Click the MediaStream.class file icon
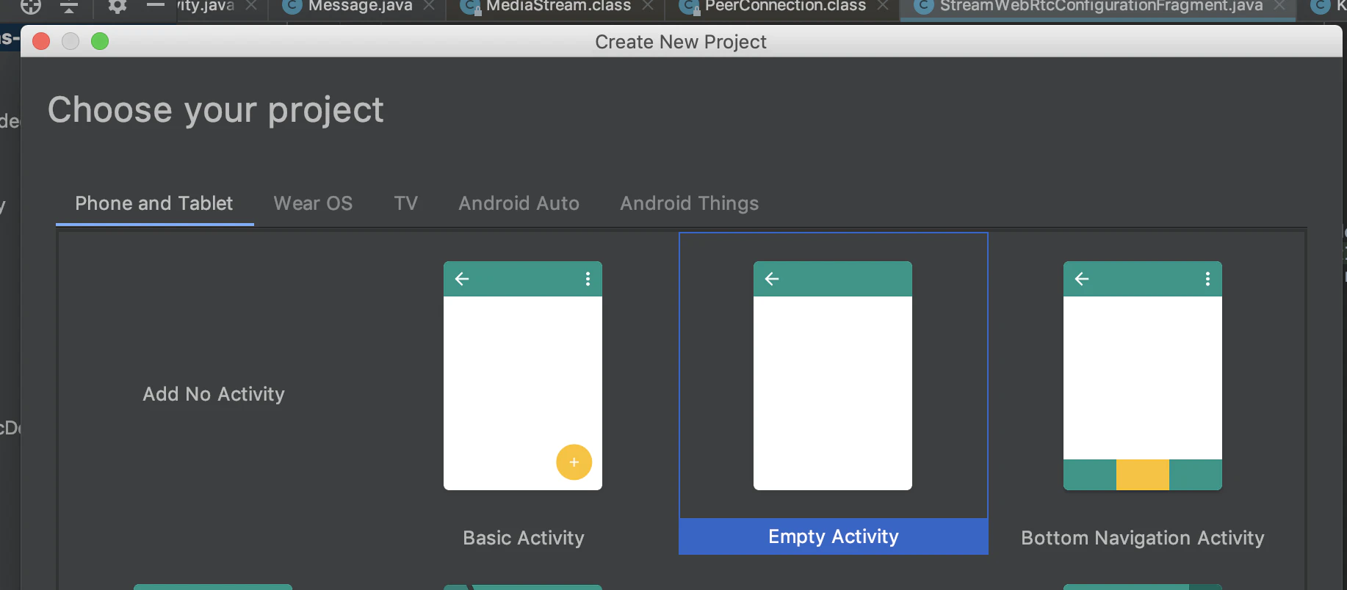 point(470,7)
